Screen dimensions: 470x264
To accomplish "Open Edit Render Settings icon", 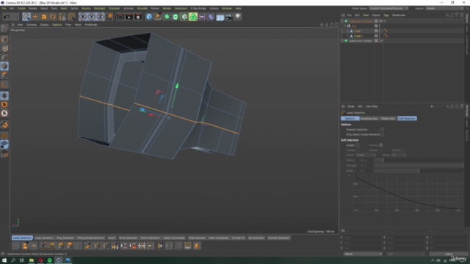I will (x=138, y=17).
